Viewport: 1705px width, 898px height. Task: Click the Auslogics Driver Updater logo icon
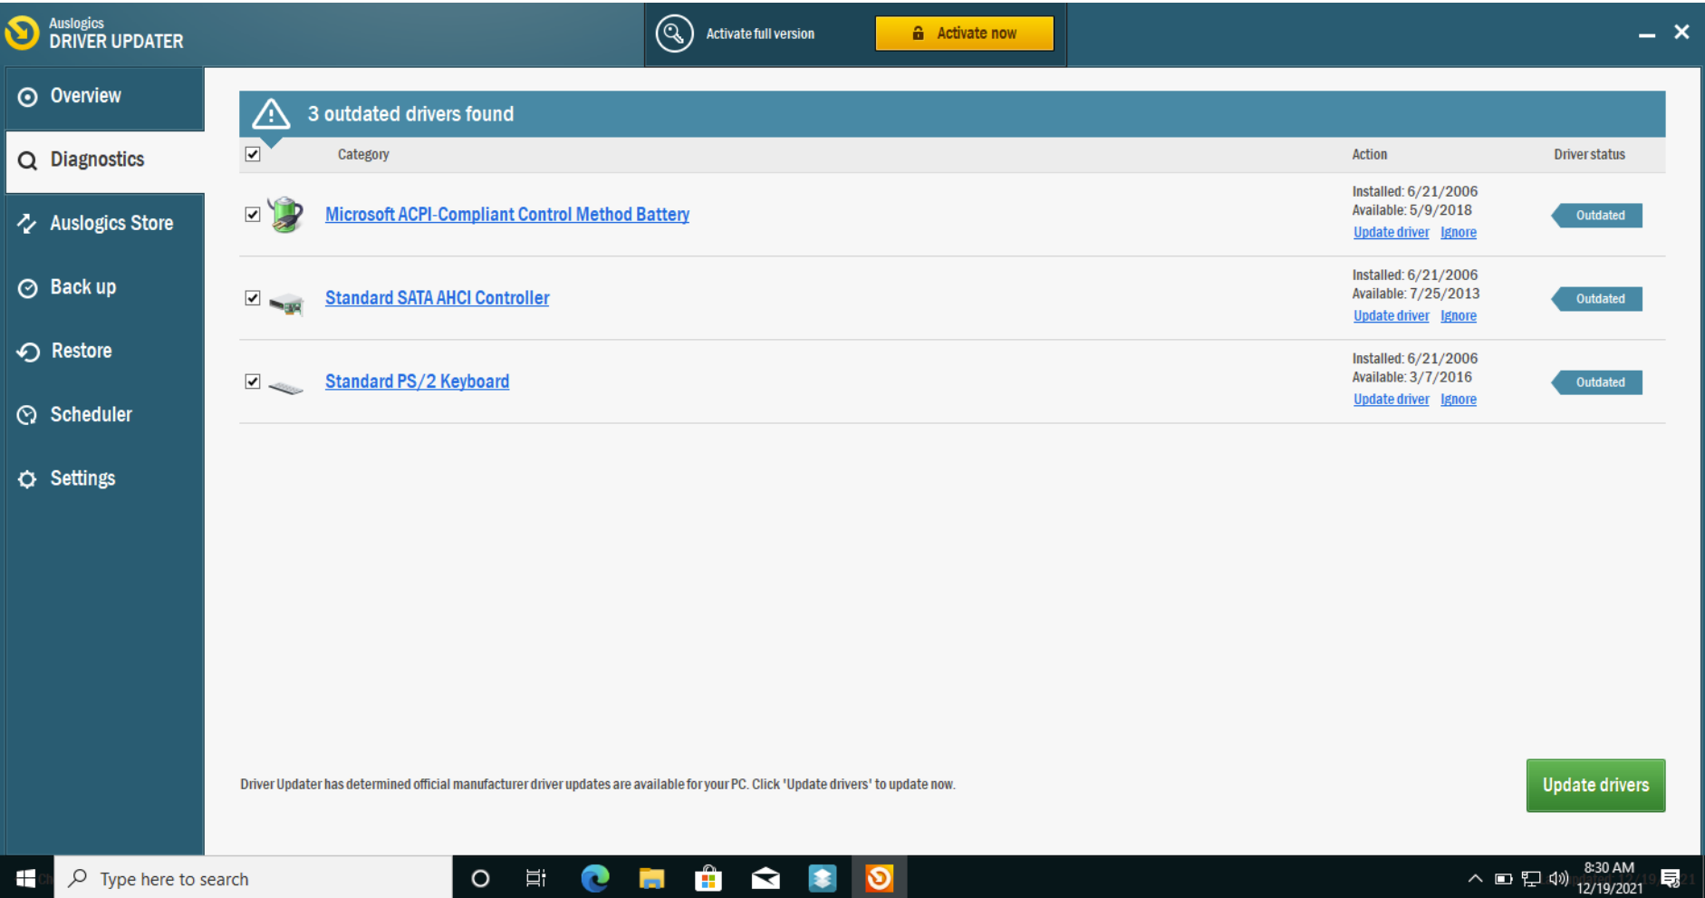pos(23,33)
